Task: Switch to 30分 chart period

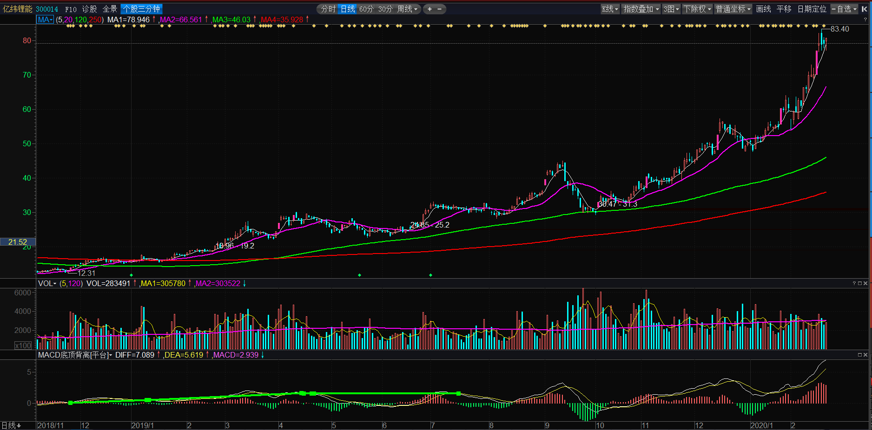Action: tap(385, 9)
